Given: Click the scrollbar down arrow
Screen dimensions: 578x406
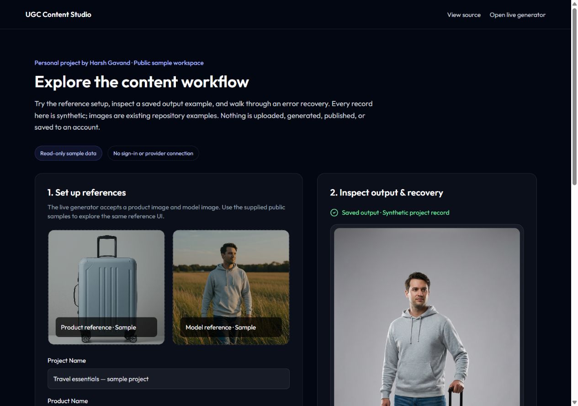Looking at the screenshot, I should [574, 402].
